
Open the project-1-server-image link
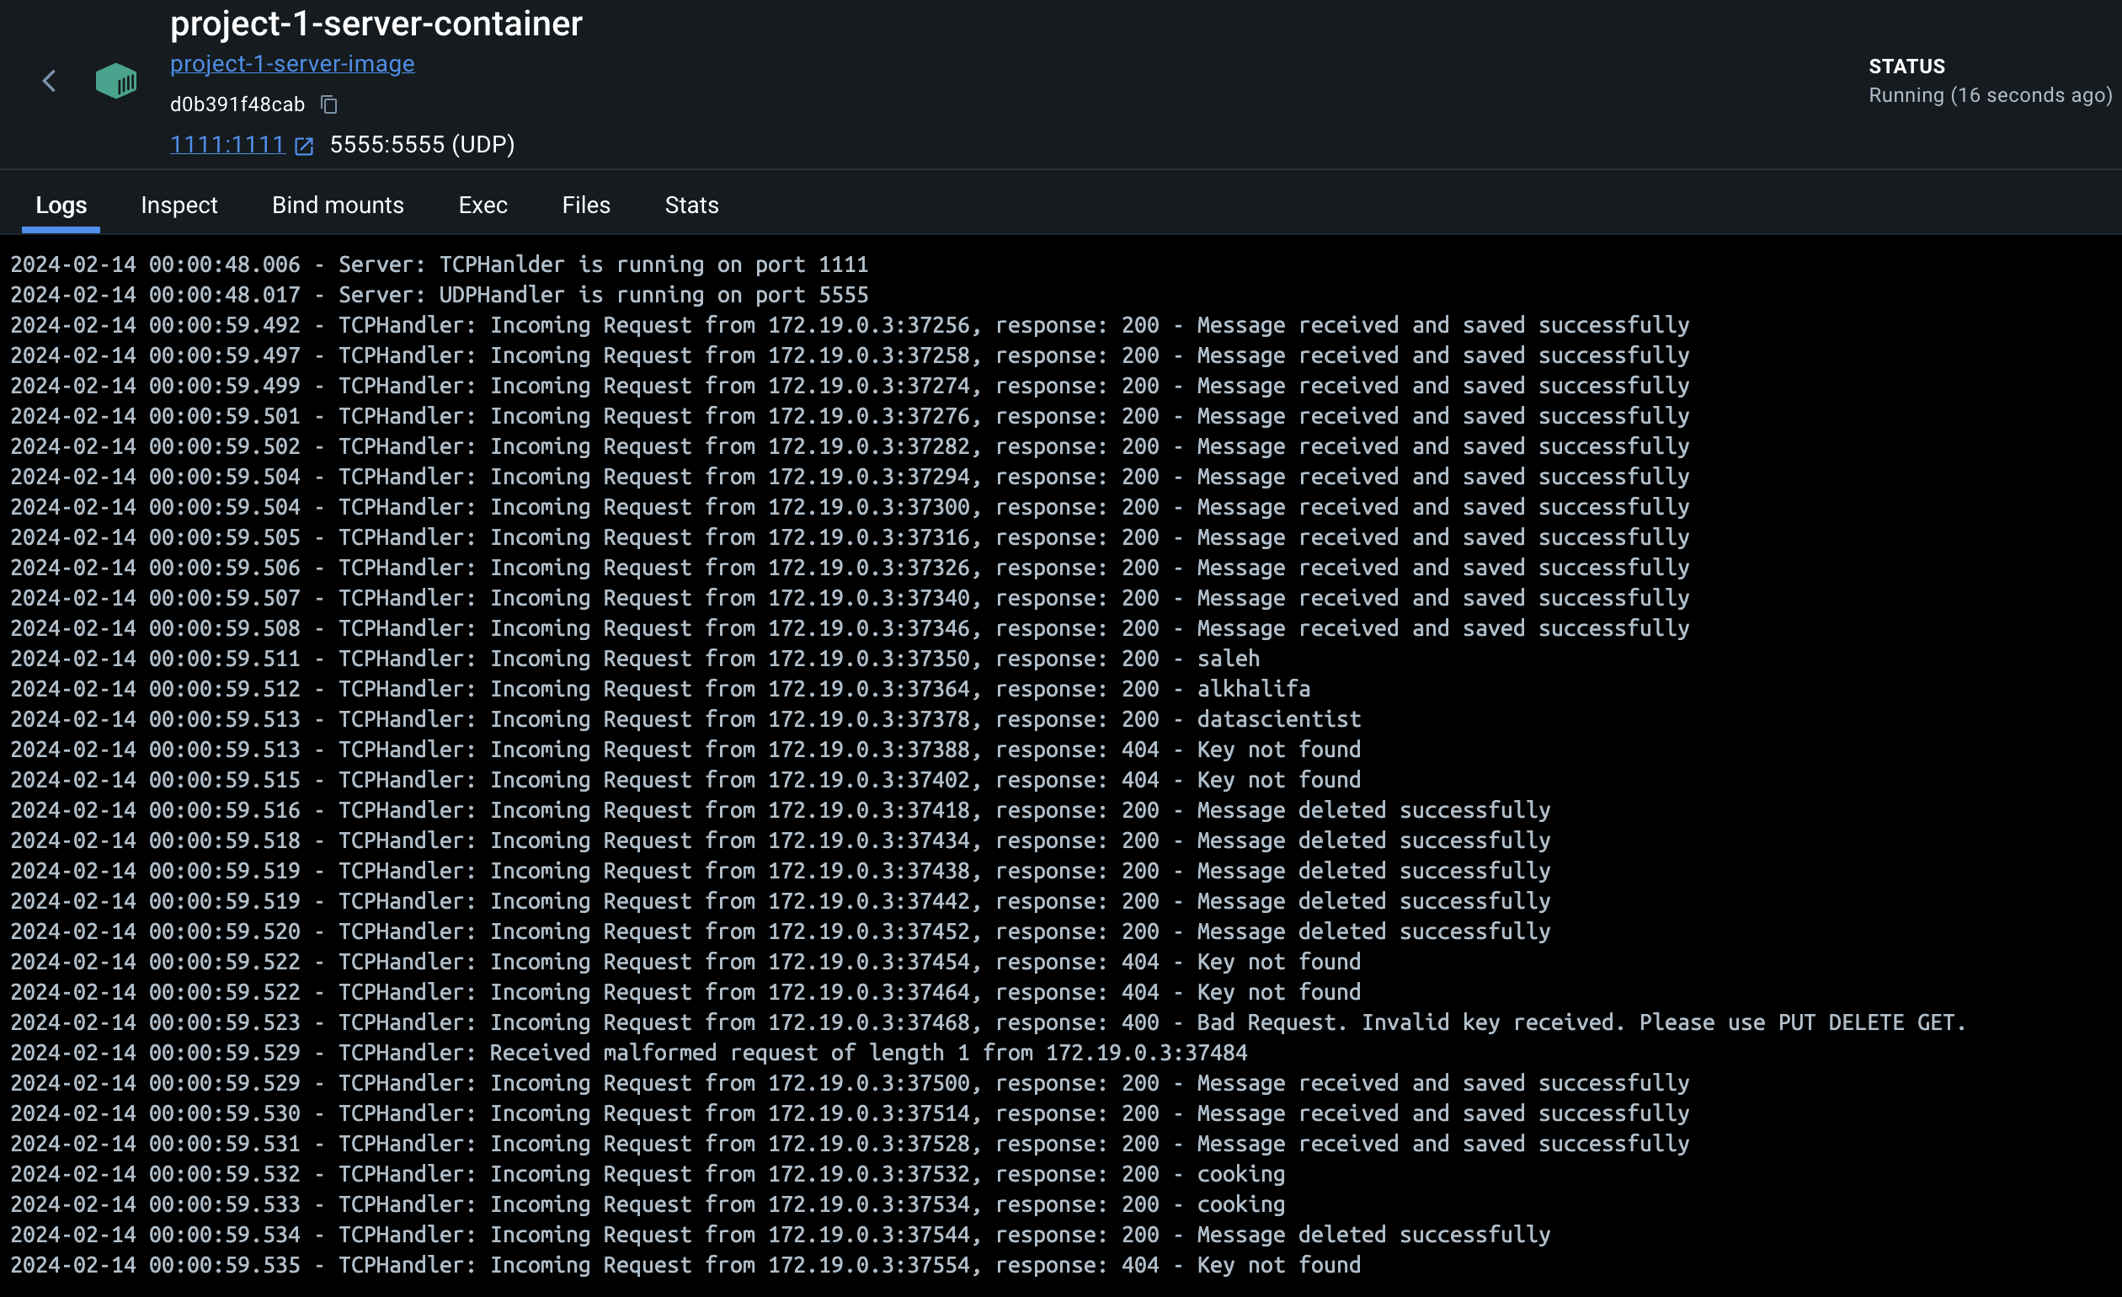(x=292, y=64)
